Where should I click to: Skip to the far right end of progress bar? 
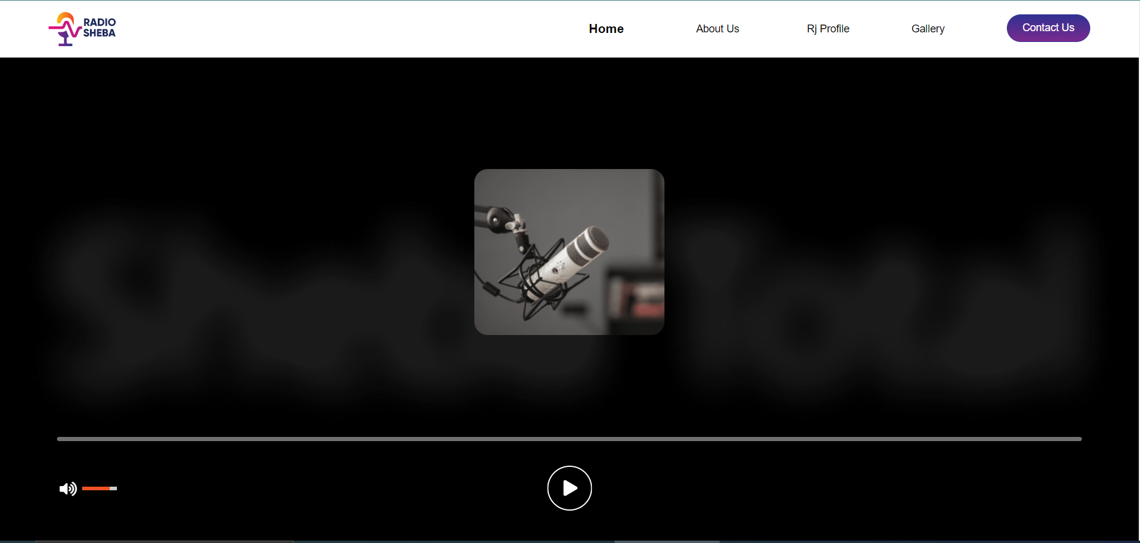click(x=1080, y=439)
